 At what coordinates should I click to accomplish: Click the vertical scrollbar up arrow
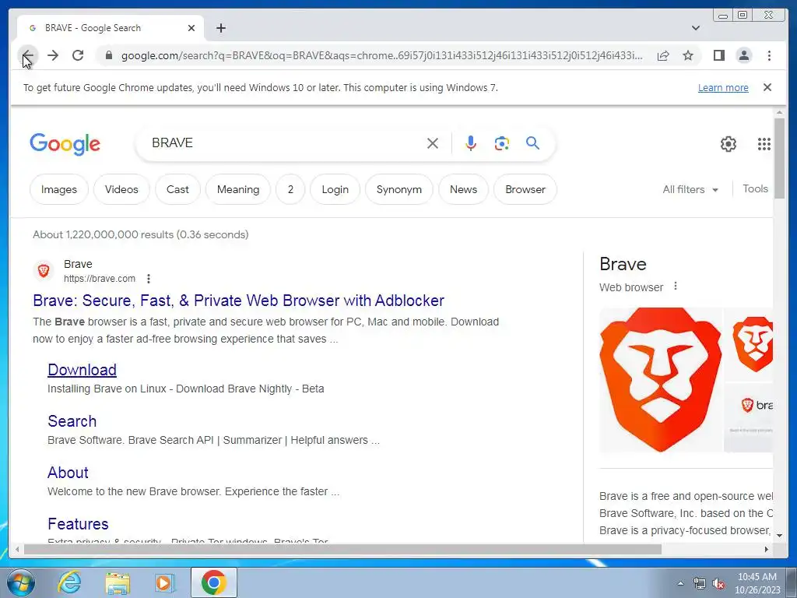(779, 112)
